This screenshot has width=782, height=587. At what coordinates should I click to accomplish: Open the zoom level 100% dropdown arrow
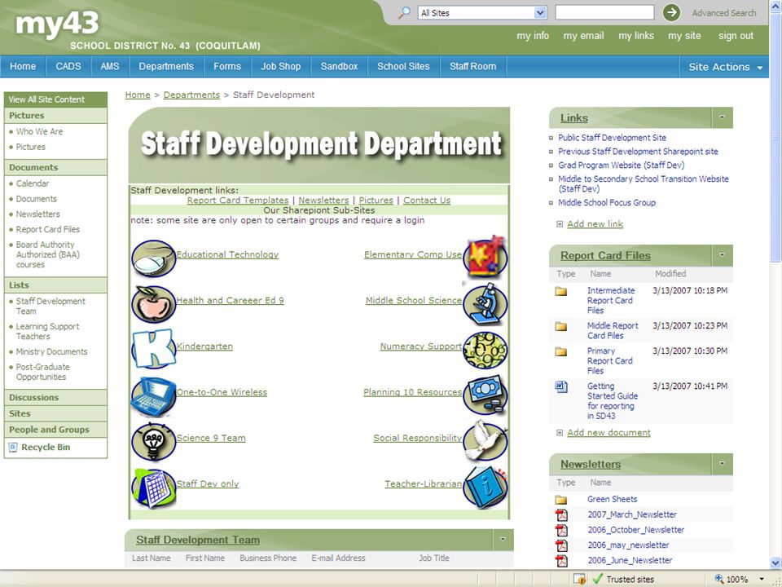coord(762,579)
